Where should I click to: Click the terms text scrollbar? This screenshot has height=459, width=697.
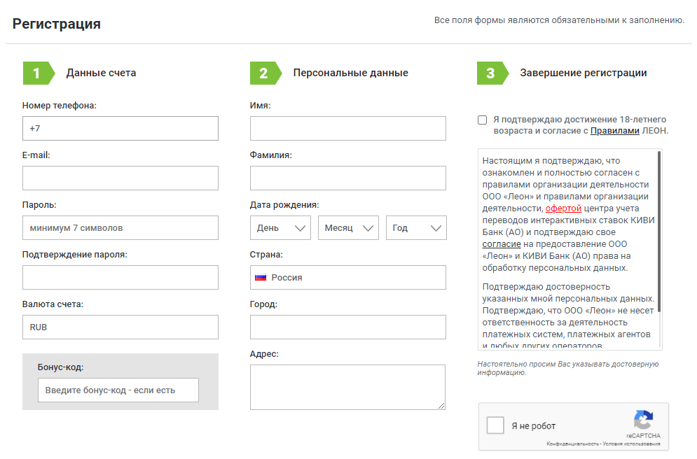(x=659, y=231)
